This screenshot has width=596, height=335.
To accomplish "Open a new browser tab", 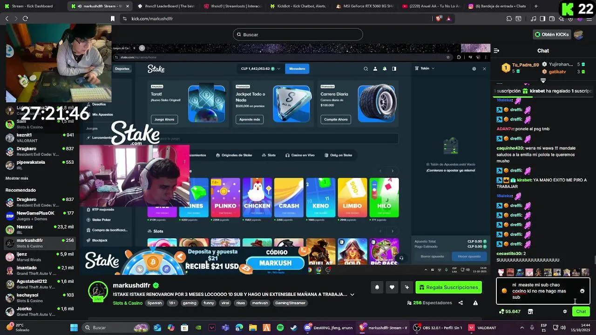I will [x=536, y=6].
